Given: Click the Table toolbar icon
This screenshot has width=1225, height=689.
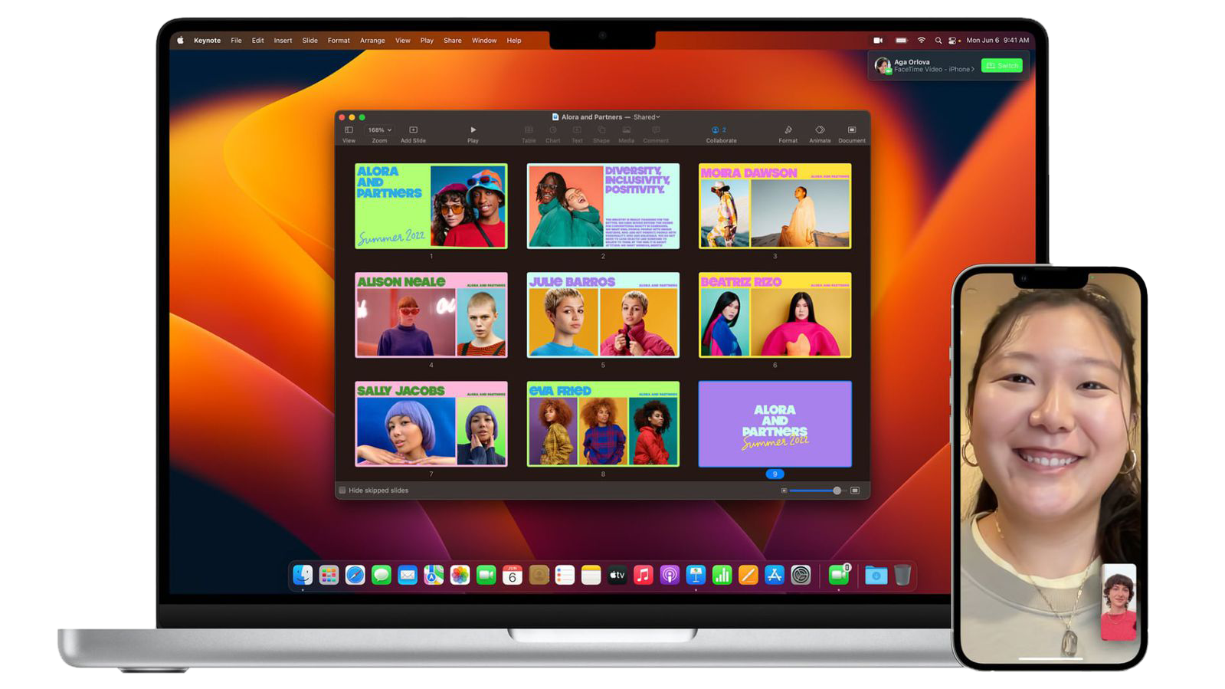Looking at the screenshot, I should 529,130.
